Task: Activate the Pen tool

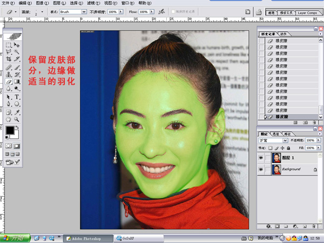Action: 9,104
